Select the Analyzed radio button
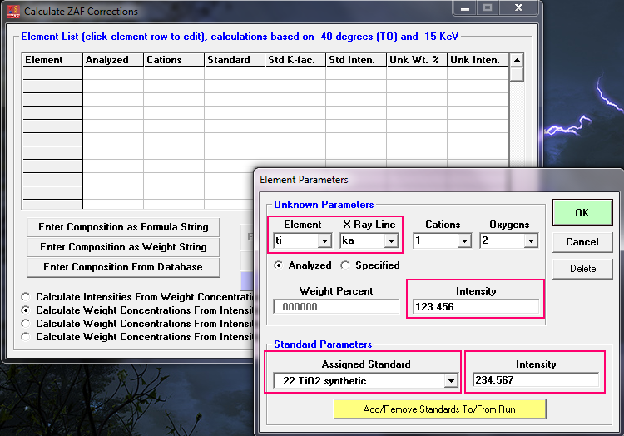Image resolution: width=624 pixels, height=436 pixels. (x=280, y=265)
